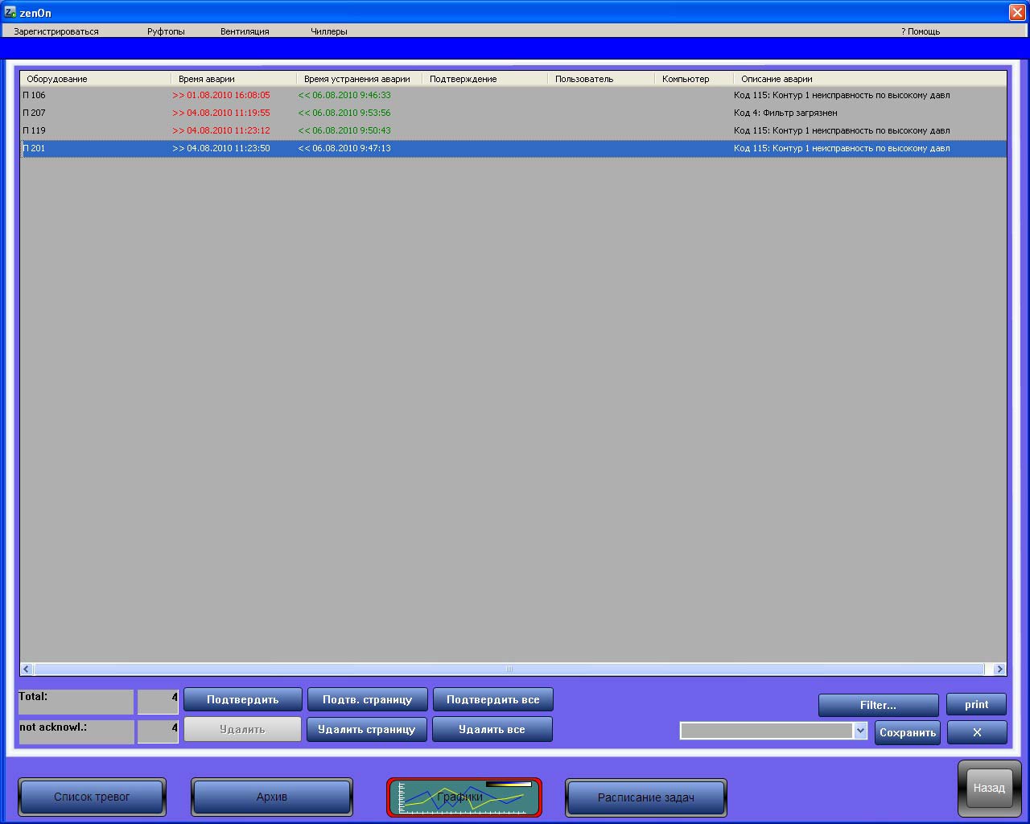Open the Filter... dialog button
The height and width of the screenshot is (824, 1030).
878,705
